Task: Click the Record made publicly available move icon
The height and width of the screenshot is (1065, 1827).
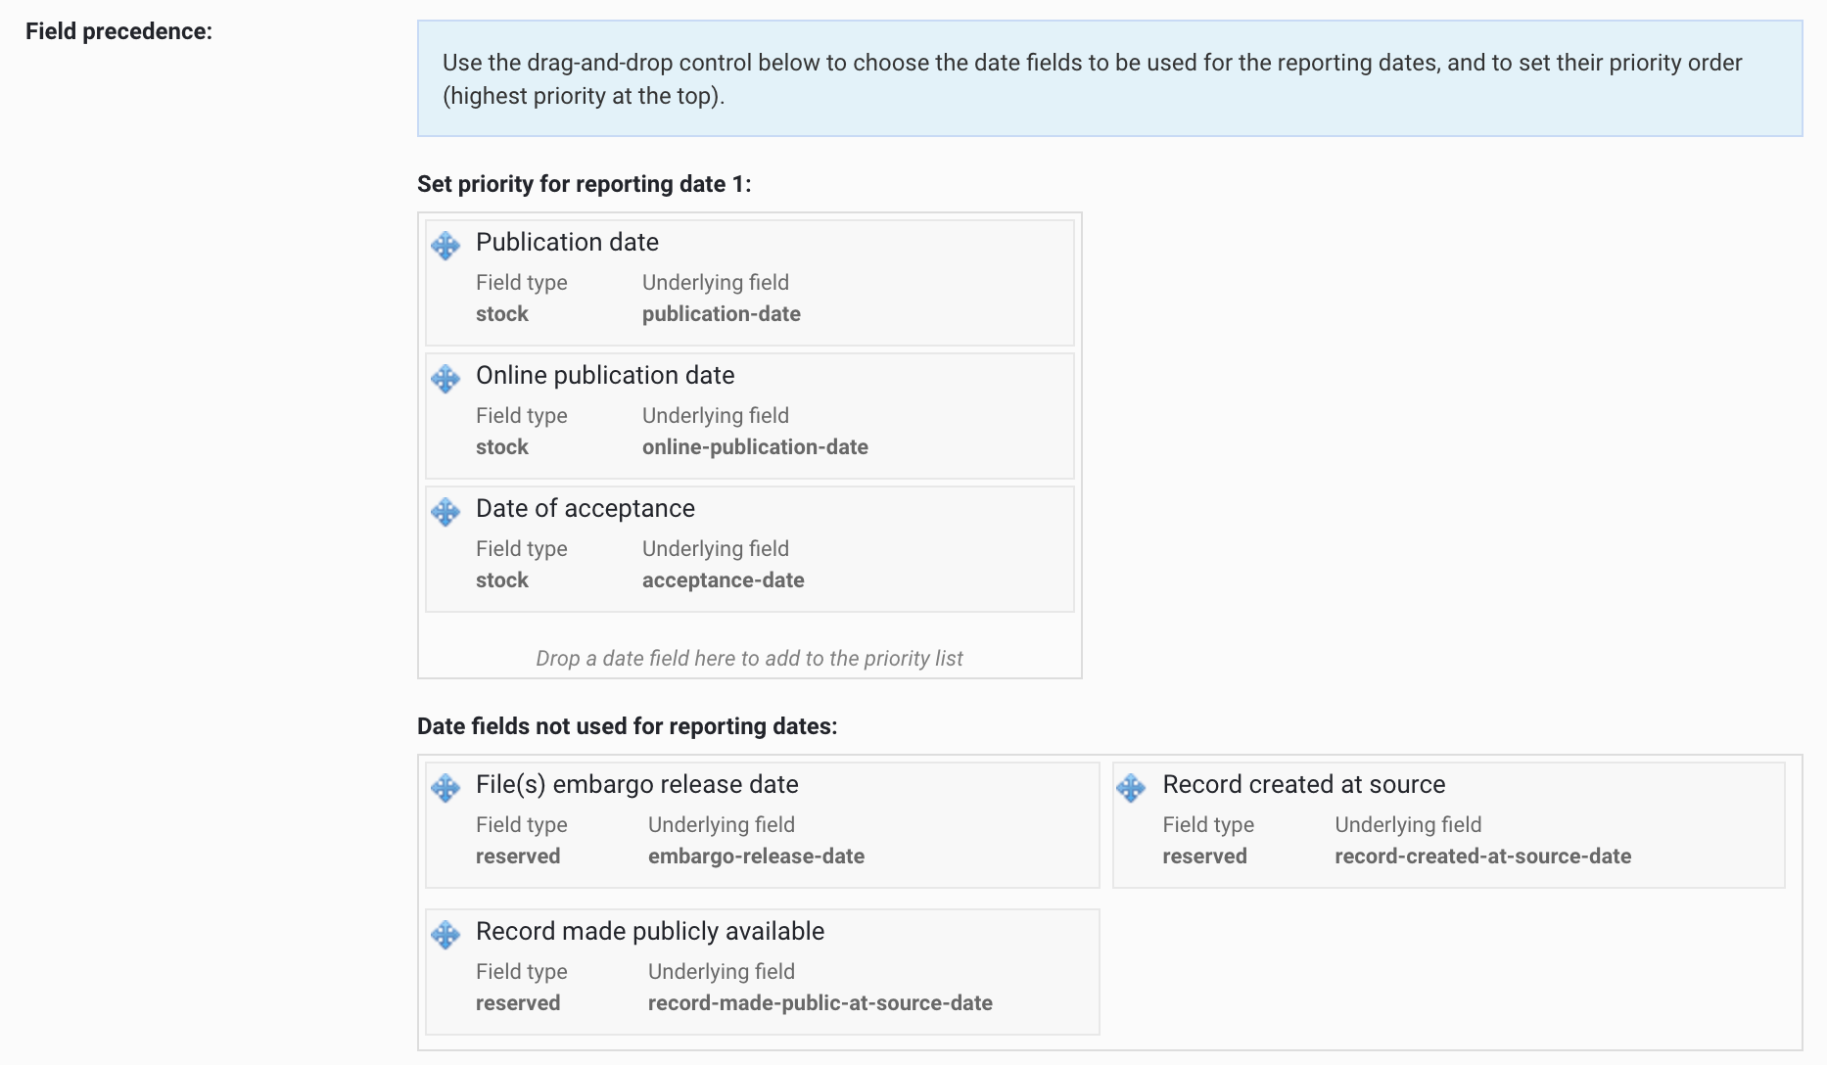Action: 445,934
